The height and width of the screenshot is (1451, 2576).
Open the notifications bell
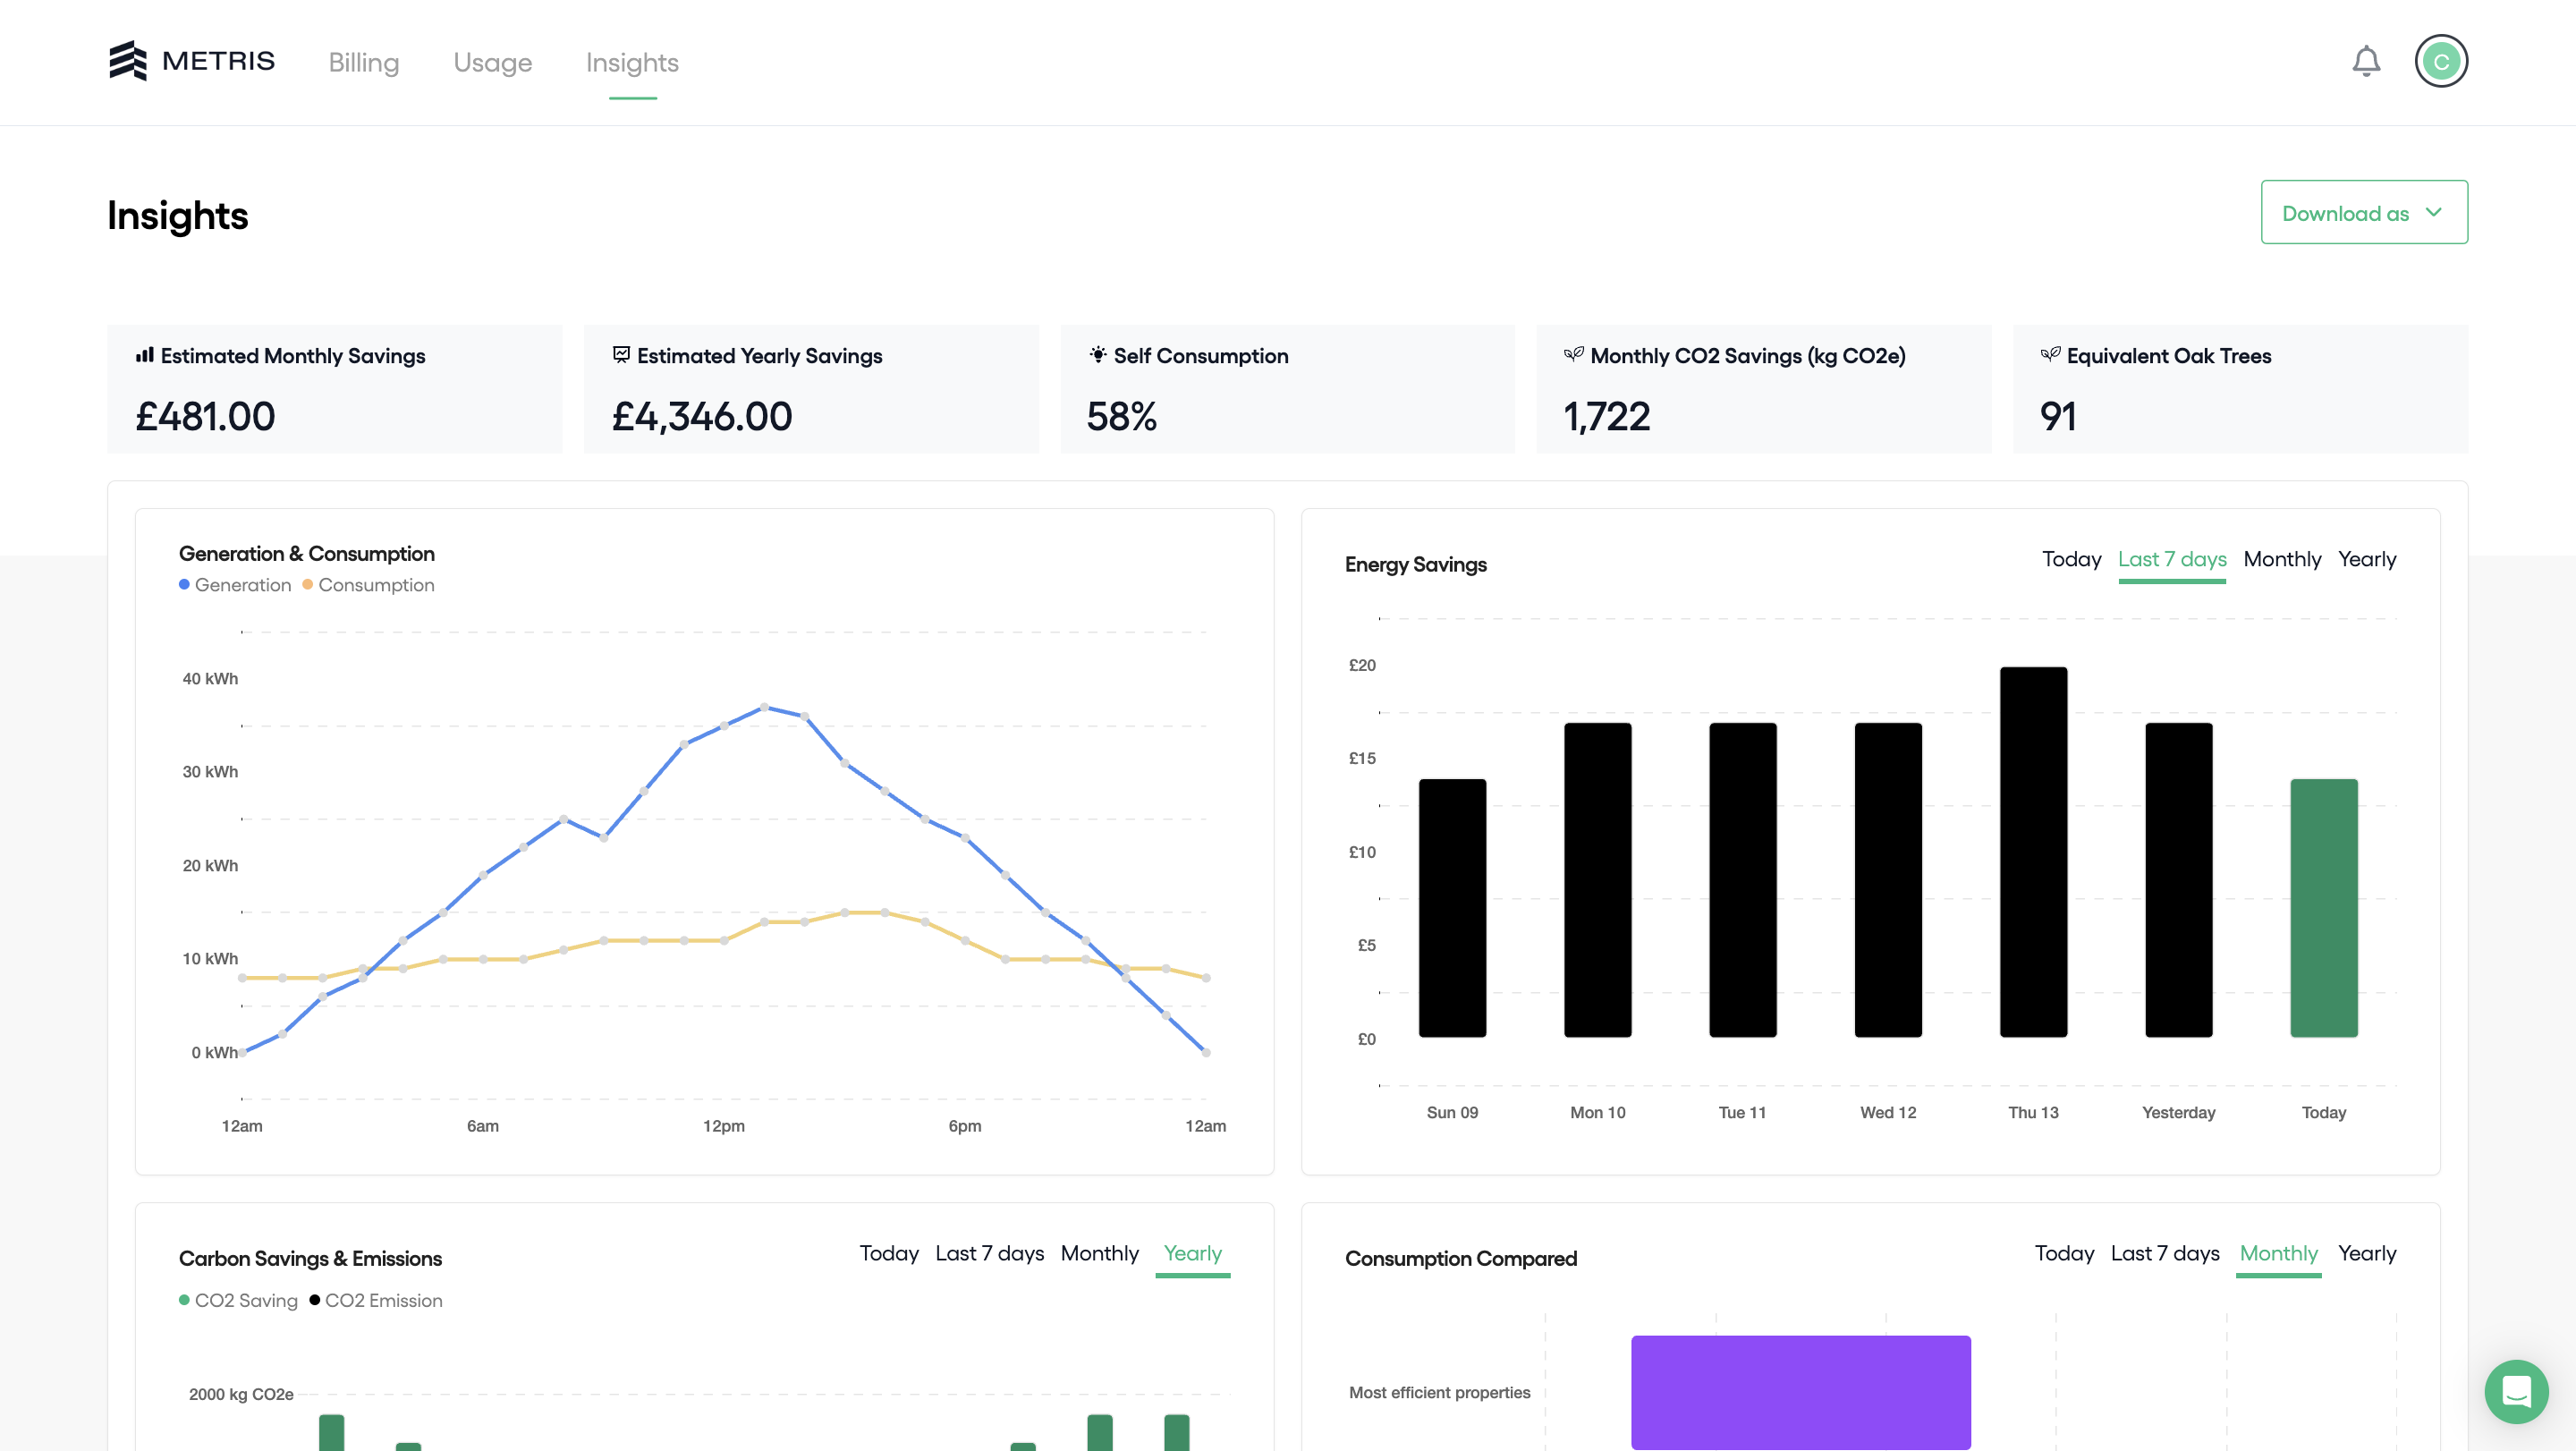coord(2365,61)
